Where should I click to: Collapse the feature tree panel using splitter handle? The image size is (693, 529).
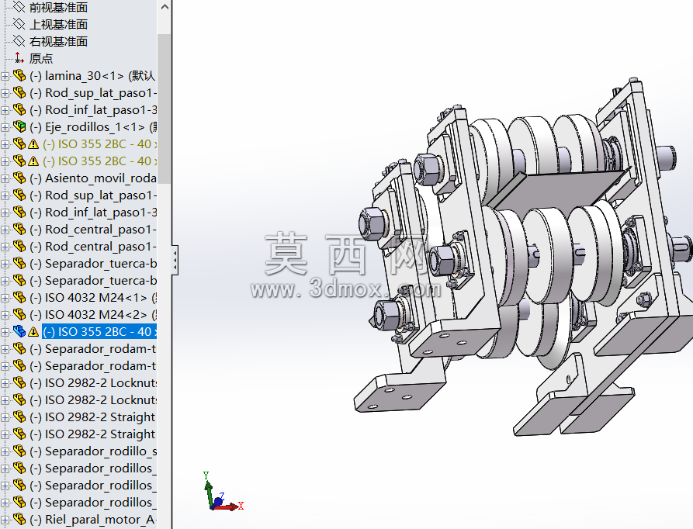point(175,260)
